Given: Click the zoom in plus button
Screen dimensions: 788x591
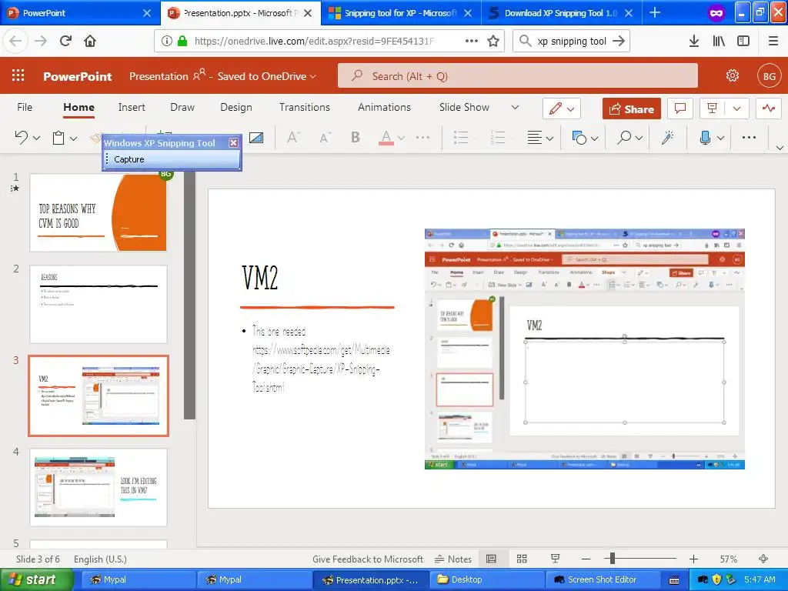Looking at the screenshot, I should tap(693, 559).
